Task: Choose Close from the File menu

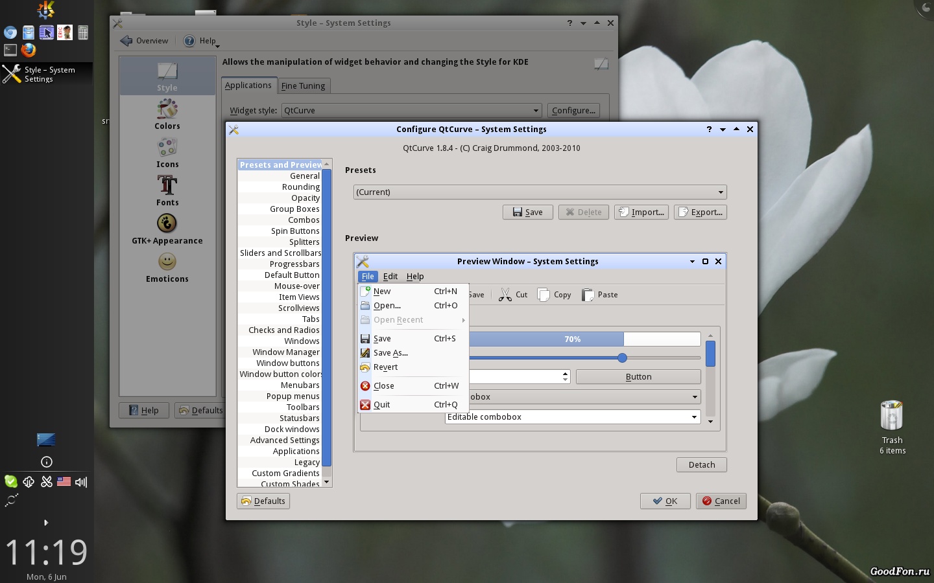Action: pos(413,386)
